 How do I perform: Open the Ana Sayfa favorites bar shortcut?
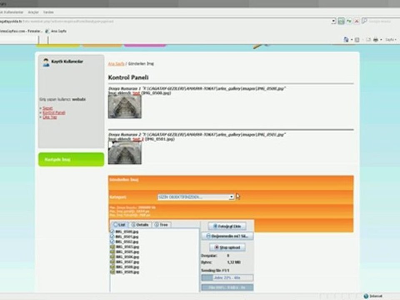[x=56, y=31]
